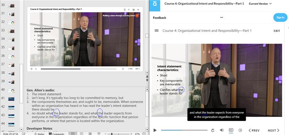Open the Feedback link
Image resolution: width=289 pixels, height=135 pixels.
click(159, 18)
